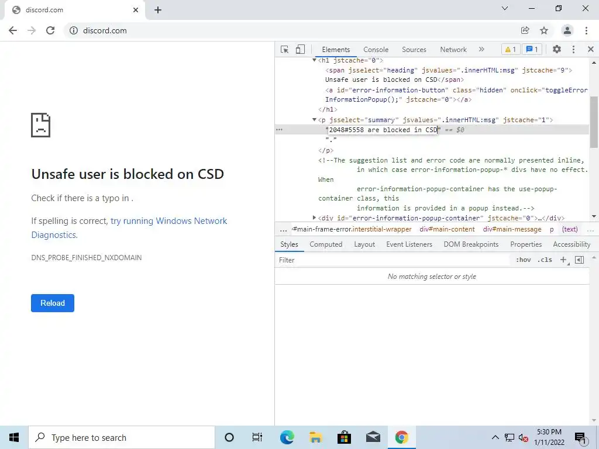
Task: Open the warnings counter badge
Action: point(510,49)
